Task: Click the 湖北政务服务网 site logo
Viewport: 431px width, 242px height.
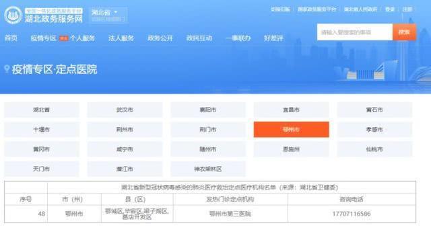Action: pyautogui.click(x=43, y=15)
